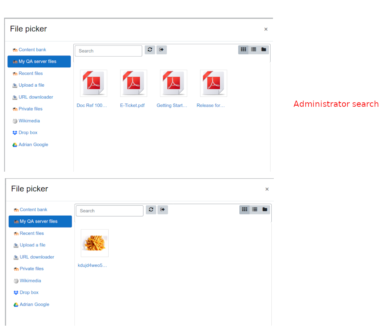The height and width of the screenshot is (331, 389).
Task: Open URL downloader in the lower file picker
Action: [34, 257]
